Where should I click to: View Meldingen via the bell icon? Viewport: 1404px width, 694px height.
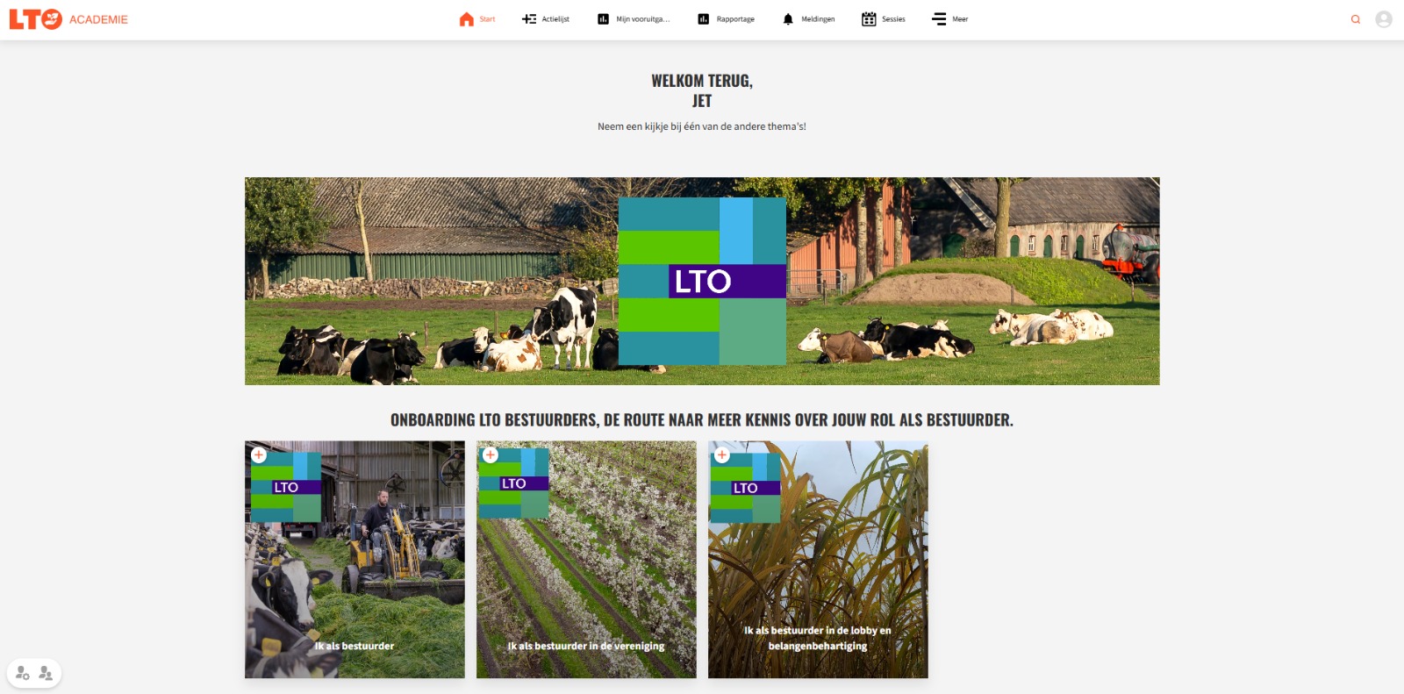click(808, 19)
